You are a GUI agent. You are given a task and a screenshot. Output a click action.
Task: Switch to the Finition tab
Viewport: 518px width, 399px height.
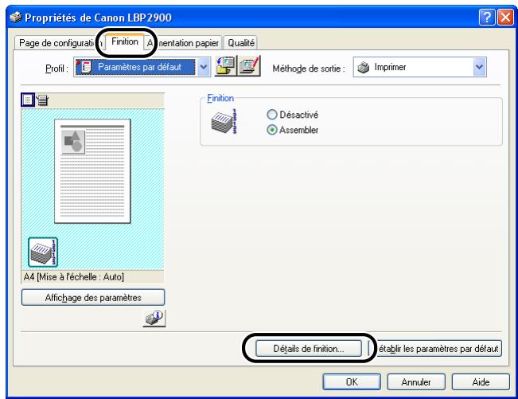click(x=125, y=41)
